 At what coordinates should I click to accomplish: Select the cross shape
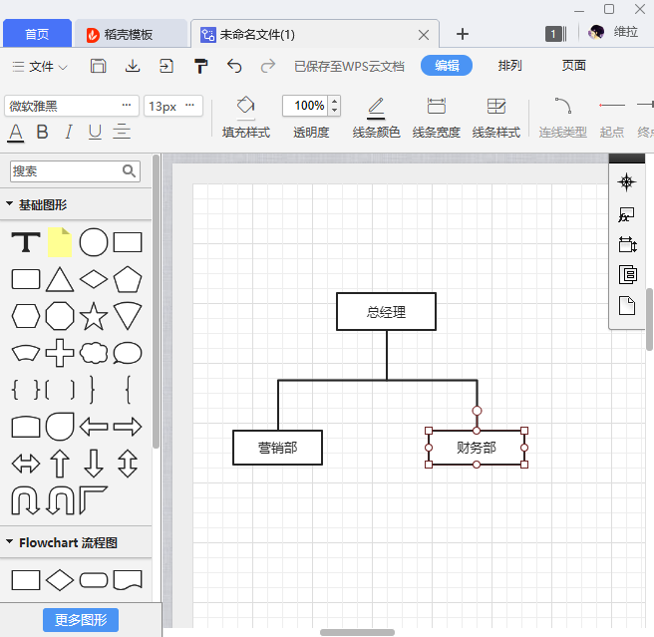[60, 353]
